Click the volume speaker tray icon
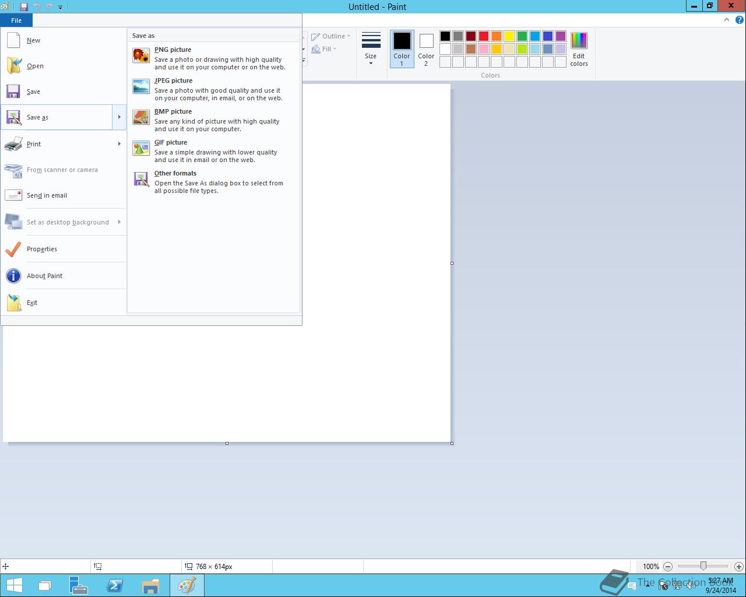746x597 pixels. coord(692,586)
